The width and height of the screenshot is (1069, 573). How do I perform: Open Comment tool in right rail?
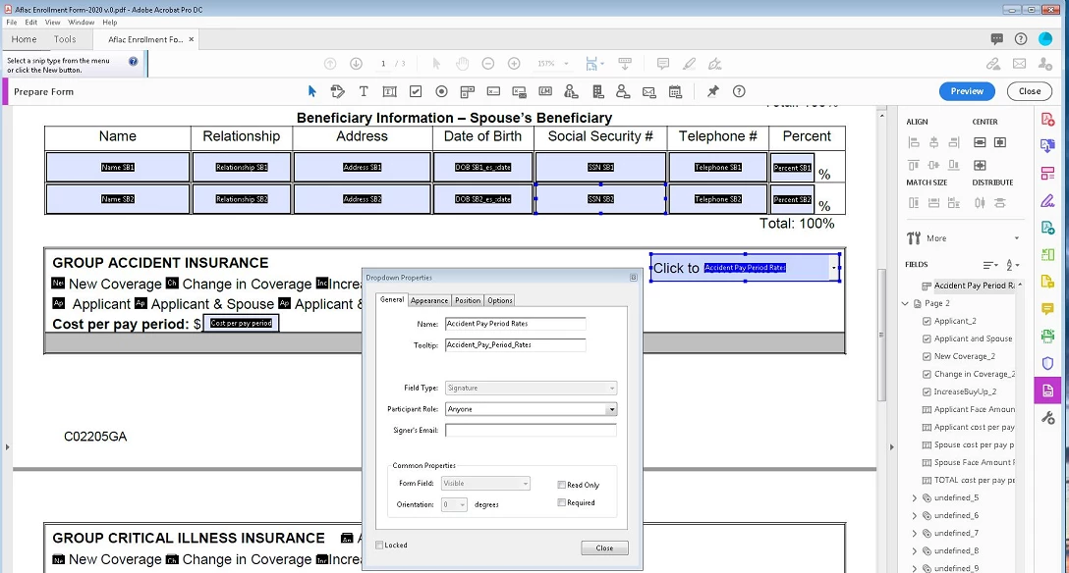coord(1047,309)
